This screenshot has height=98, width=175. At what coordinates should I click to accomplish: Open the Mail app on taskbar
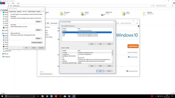pos(65,96)
